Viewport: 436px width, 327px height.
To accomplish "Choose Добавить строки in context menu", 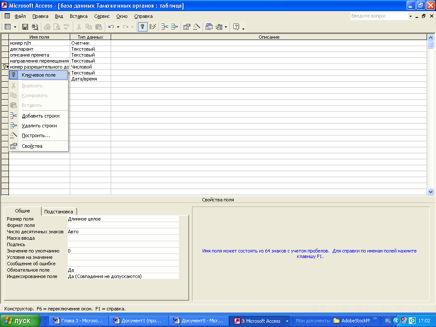I will [38, 116].
